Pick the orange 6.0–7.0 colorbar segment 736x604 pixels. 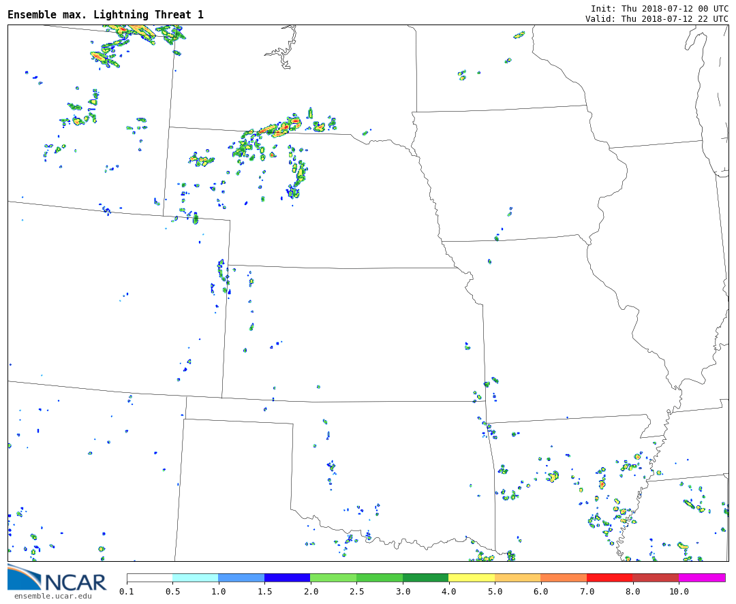pos(564,577)
